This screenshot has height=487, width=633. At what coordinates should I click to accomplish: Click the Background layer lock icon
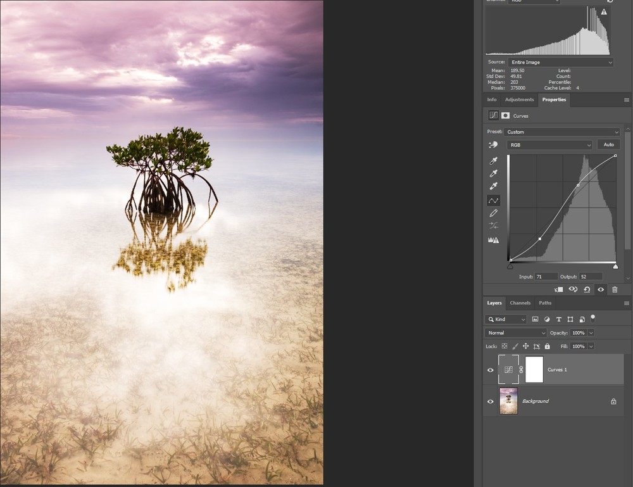coord(613,401)
